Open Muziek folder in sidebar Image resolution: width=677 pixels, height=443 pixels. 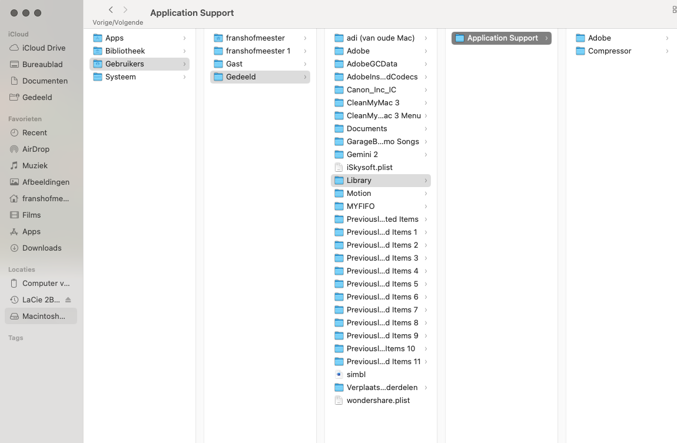click(41, 165)
